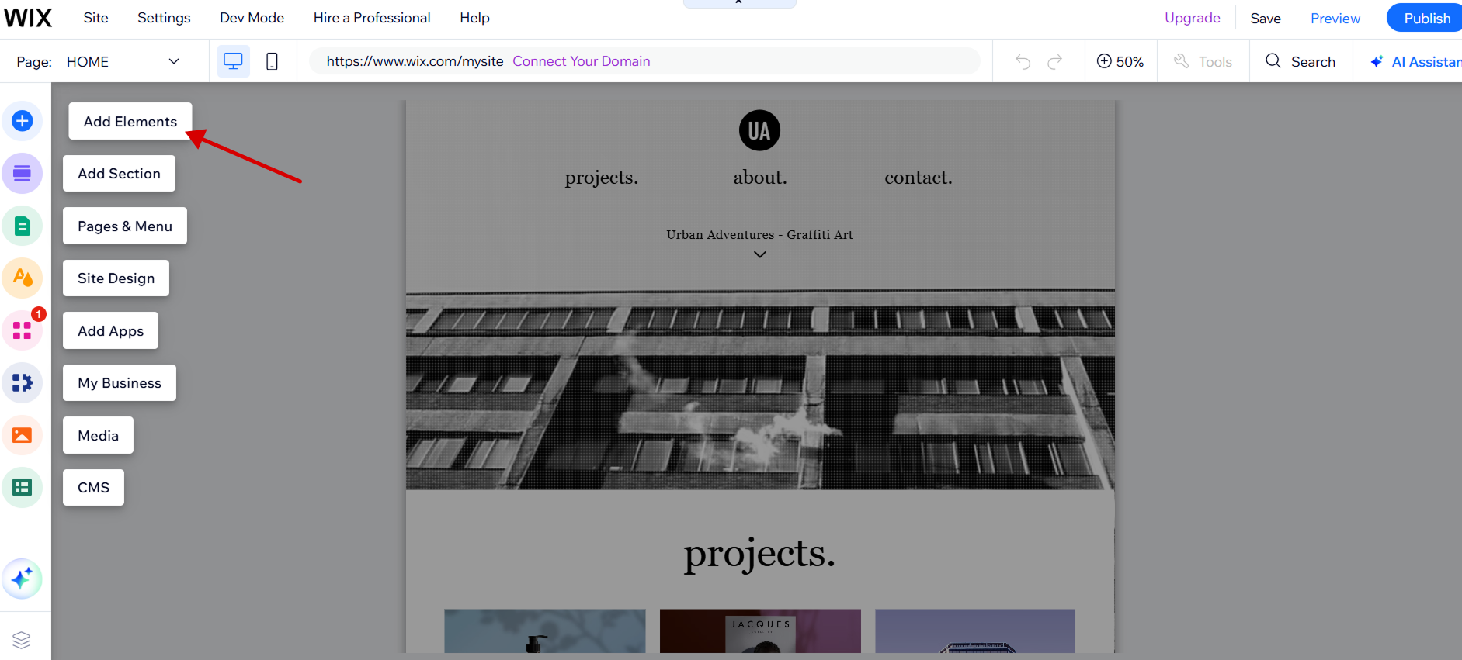The image size is (1462, 660).
Task: Click Connect Your Domain link
Action: tap(581, 61)
